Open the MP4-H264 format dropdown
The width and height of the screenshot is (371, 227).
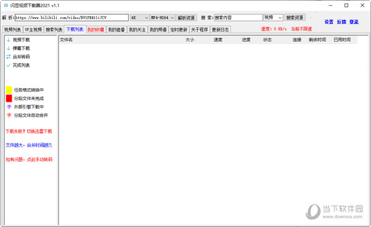pyautogui.click(x=163, y=18)
